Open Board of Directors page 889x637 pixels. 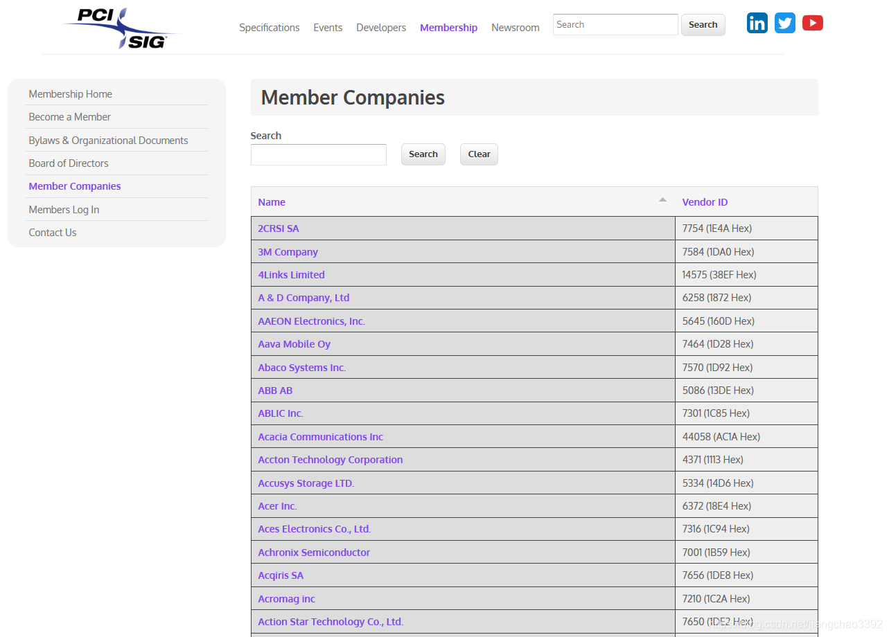point(69,163)
